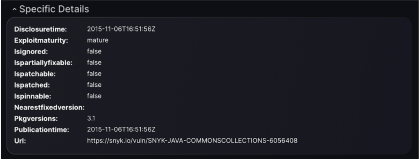The image size is (419, 159).
Task: Select the mature exploit maturity value
Action: [97, 40]
